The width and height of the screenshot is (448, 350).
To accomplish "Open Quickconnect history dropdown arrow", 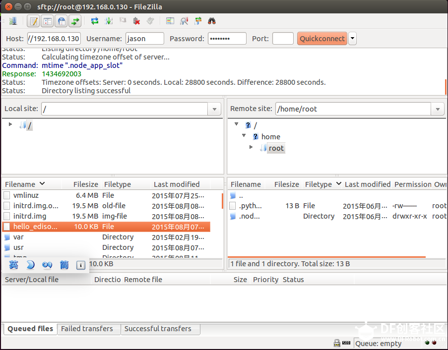I will tap(353, 39).
